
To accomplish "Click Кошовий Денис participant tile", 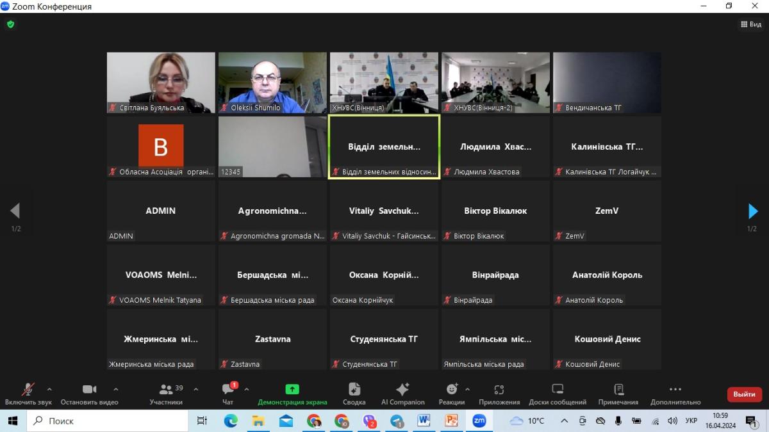I will (x=607, y=339).
